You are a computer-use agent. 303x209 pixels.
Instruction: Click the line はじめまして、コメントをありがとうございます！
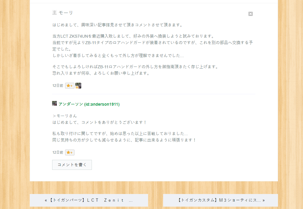(x=100, y=122)
